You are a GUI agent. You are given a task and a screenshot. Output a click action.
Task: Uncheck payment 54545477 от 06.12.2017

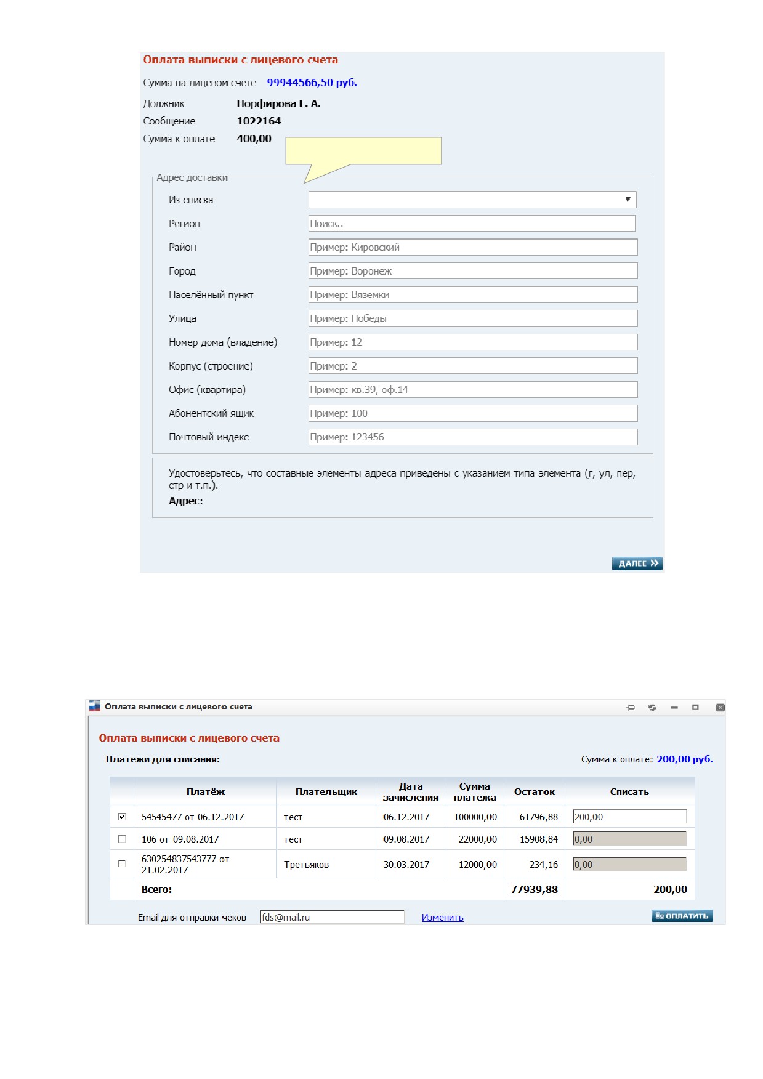coord(122,817)
